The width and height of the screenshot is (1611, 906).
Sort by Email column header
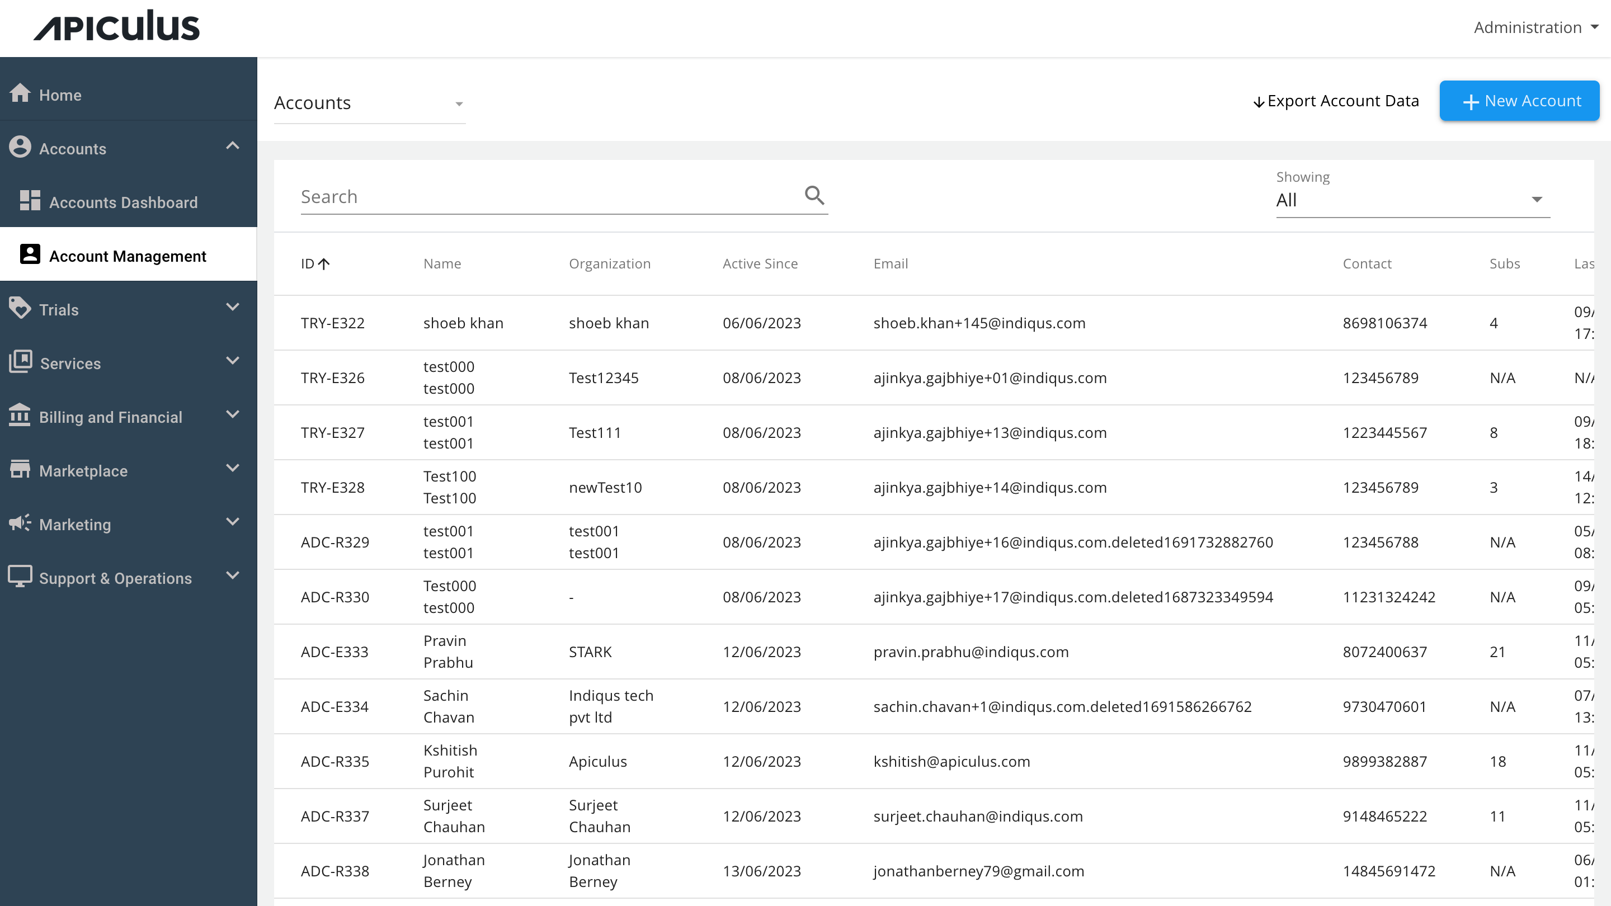click(x=891, y=264)
